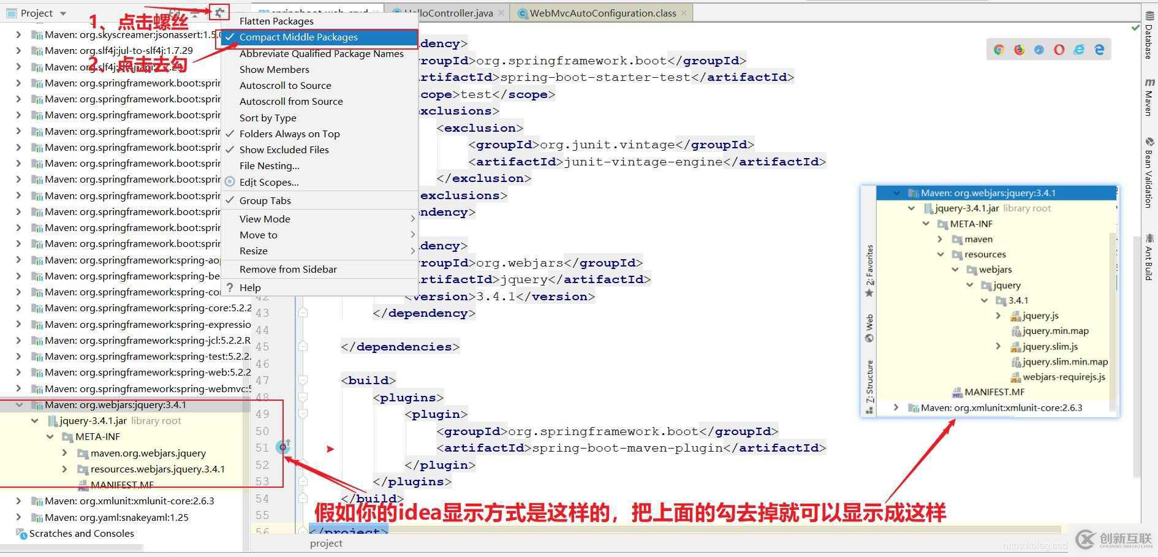Click Group Tabs menu item
This screenshot has height=557, width=1158.
pos(319,200)
